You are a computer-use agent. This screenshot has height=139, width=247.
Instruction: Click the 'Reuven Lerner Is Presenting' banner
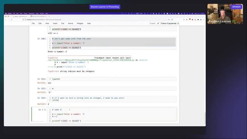tap(105, 7)
